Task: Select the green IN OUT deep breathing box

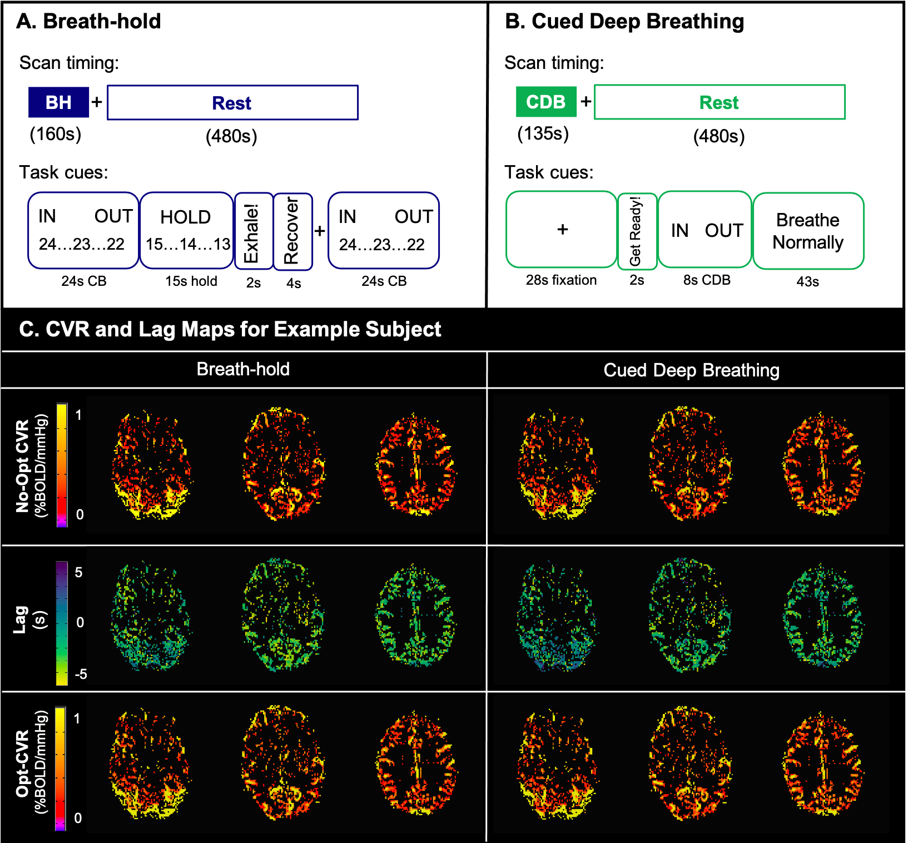Action: click(x=705, y=230)
